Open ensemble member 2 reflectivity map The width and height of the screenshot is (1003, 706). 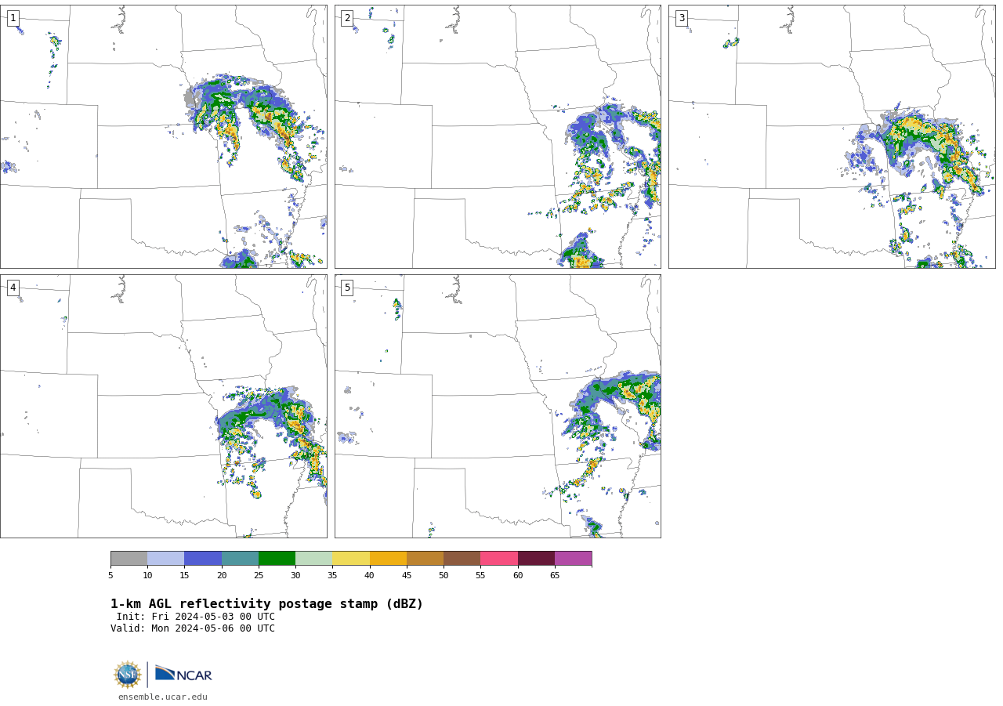498,136
